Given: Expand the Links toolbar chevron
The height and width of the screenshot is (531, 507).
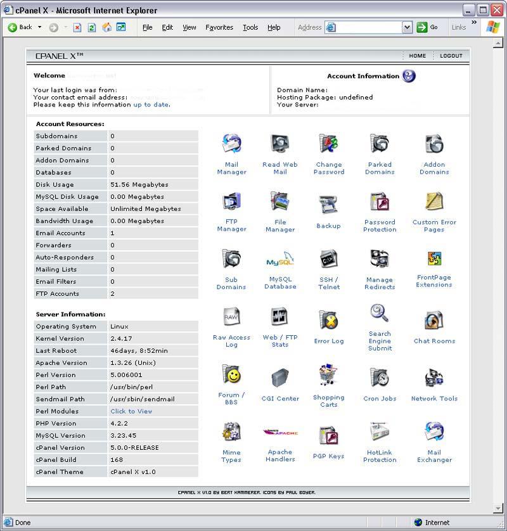Looking at the screenshot, I should pyautogui.click(x=473, y=23).
